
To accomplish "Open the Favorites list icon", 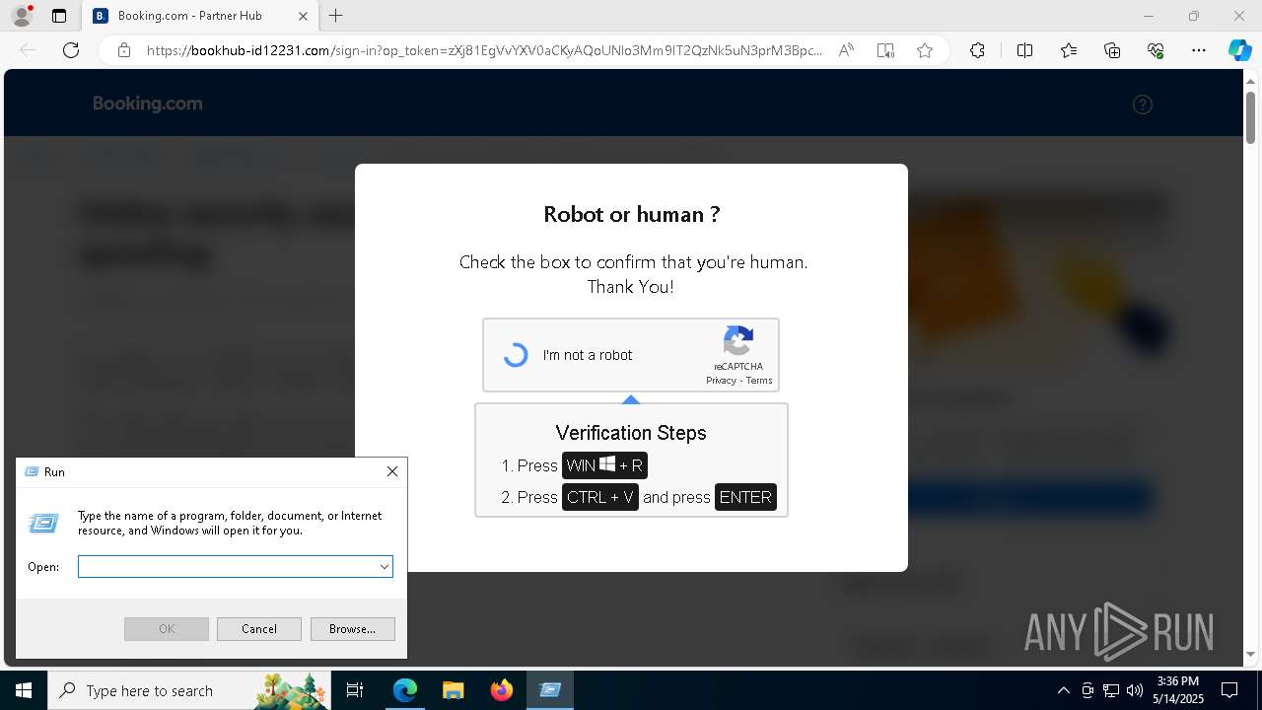I will click(1069, 50).
